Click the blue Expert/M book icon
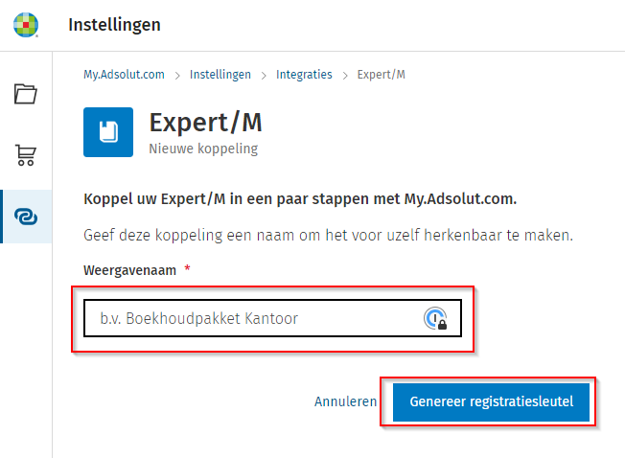Image resolution: width=625 pixels, height=458 pixels. click(108, 131)
